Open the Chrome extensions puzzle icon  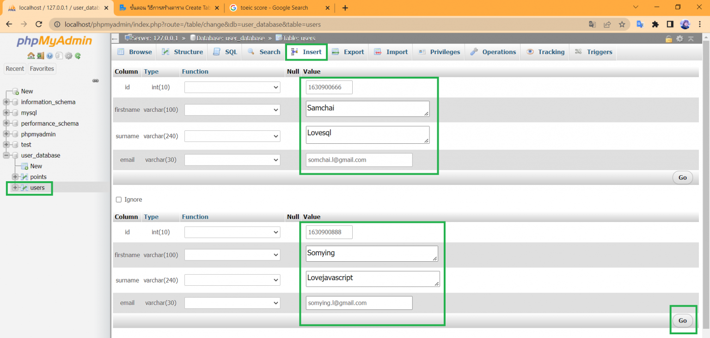click(655, 25)
